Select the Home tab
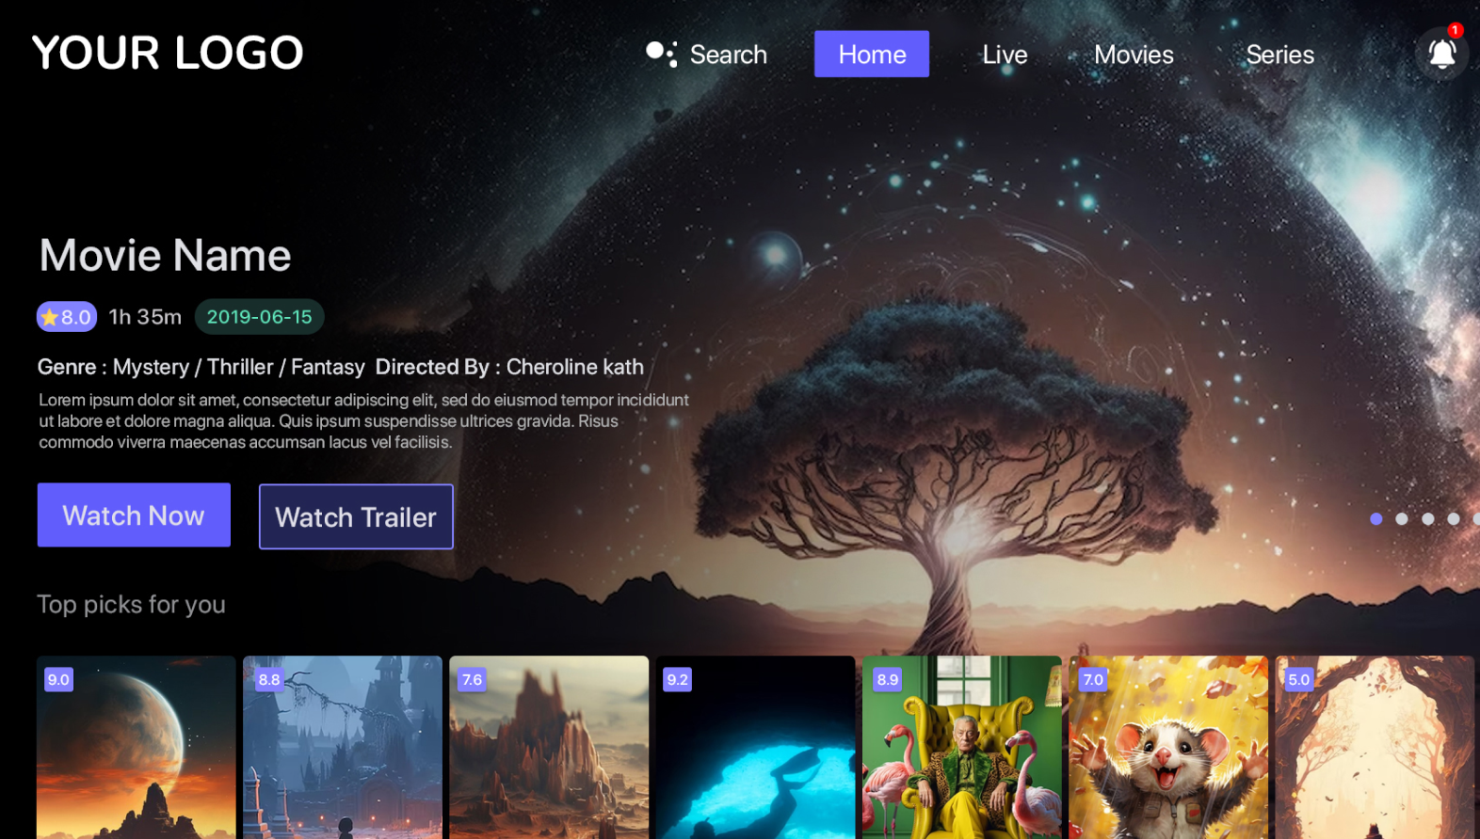Viewport: 1480px width, 839px height. pyautogui.click(x=872, y=55)
